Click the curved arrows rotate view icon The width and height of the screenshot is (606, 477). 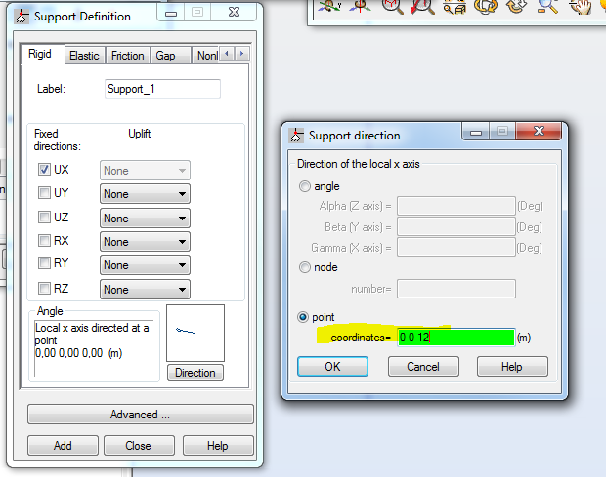pos(517,6)
